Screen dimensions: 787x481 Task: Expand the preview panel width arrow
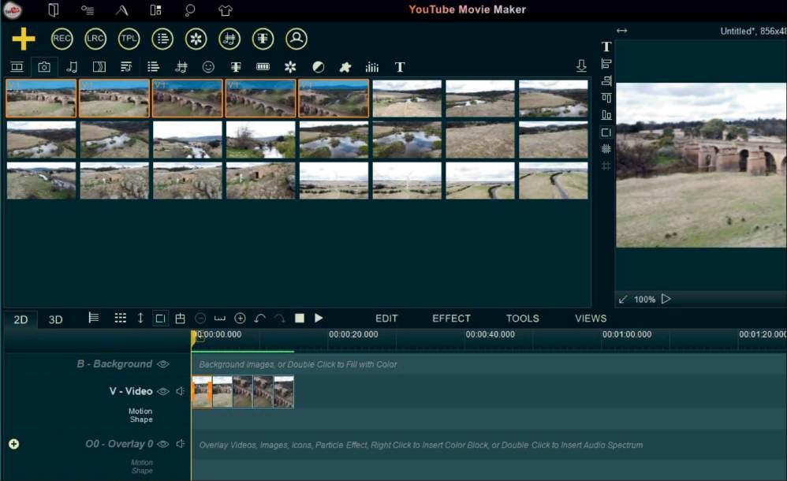tap(621, 31)
